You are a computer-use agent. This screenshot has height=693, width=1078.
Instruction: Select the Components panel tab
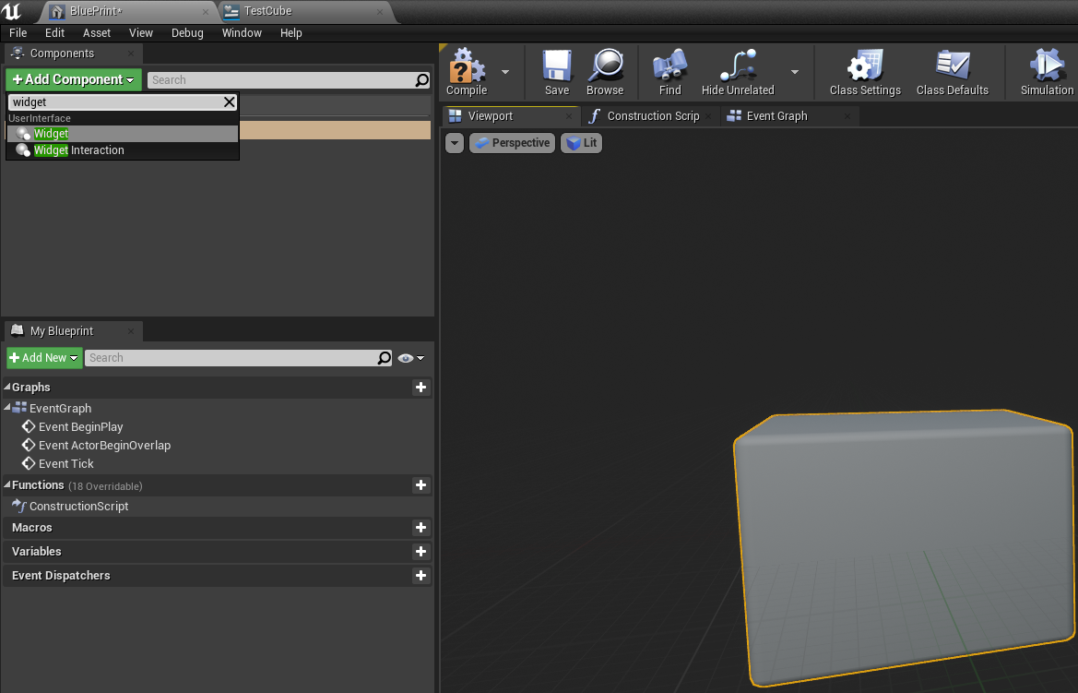[x=73, y=54]
